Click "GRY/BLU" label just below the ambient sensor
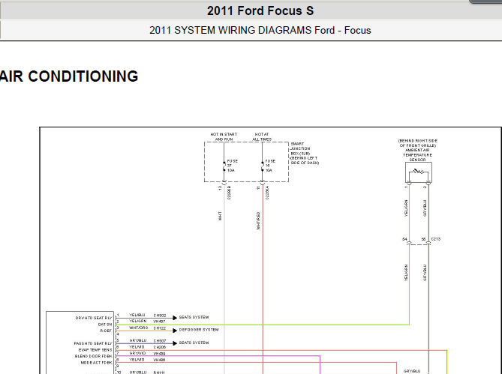The image size is (502, 374). [425, 208]
